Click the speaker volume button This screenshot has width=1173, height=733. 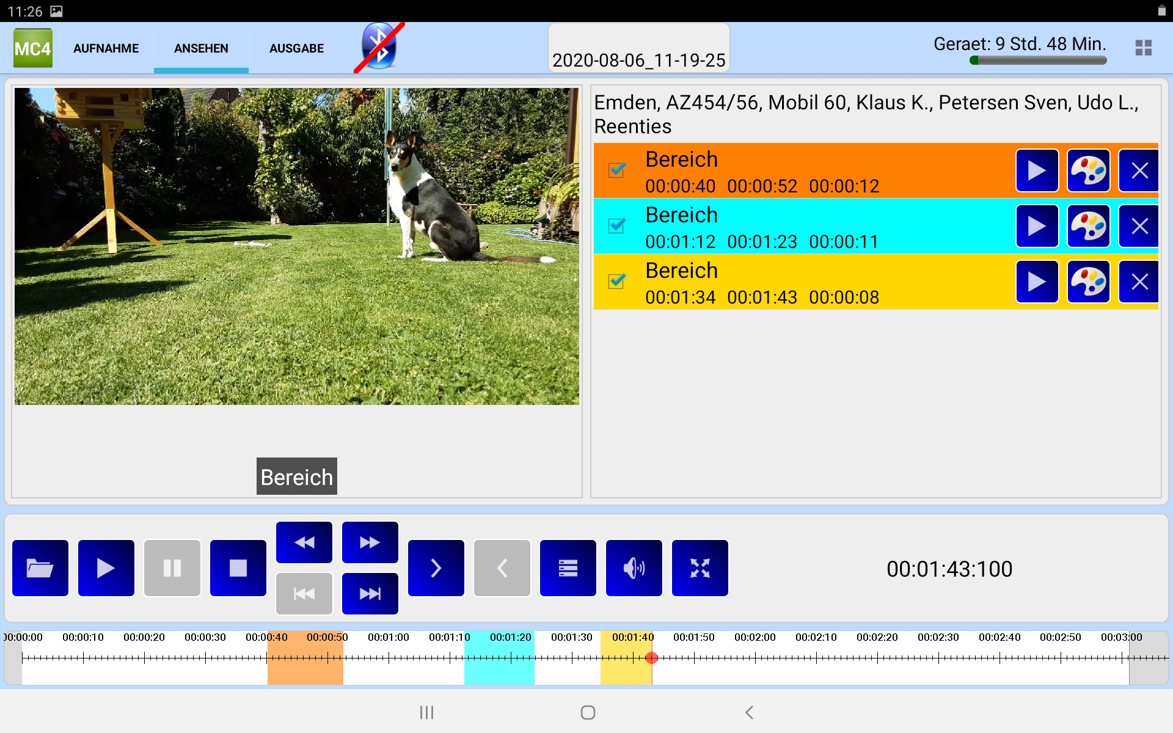(634, 568)
